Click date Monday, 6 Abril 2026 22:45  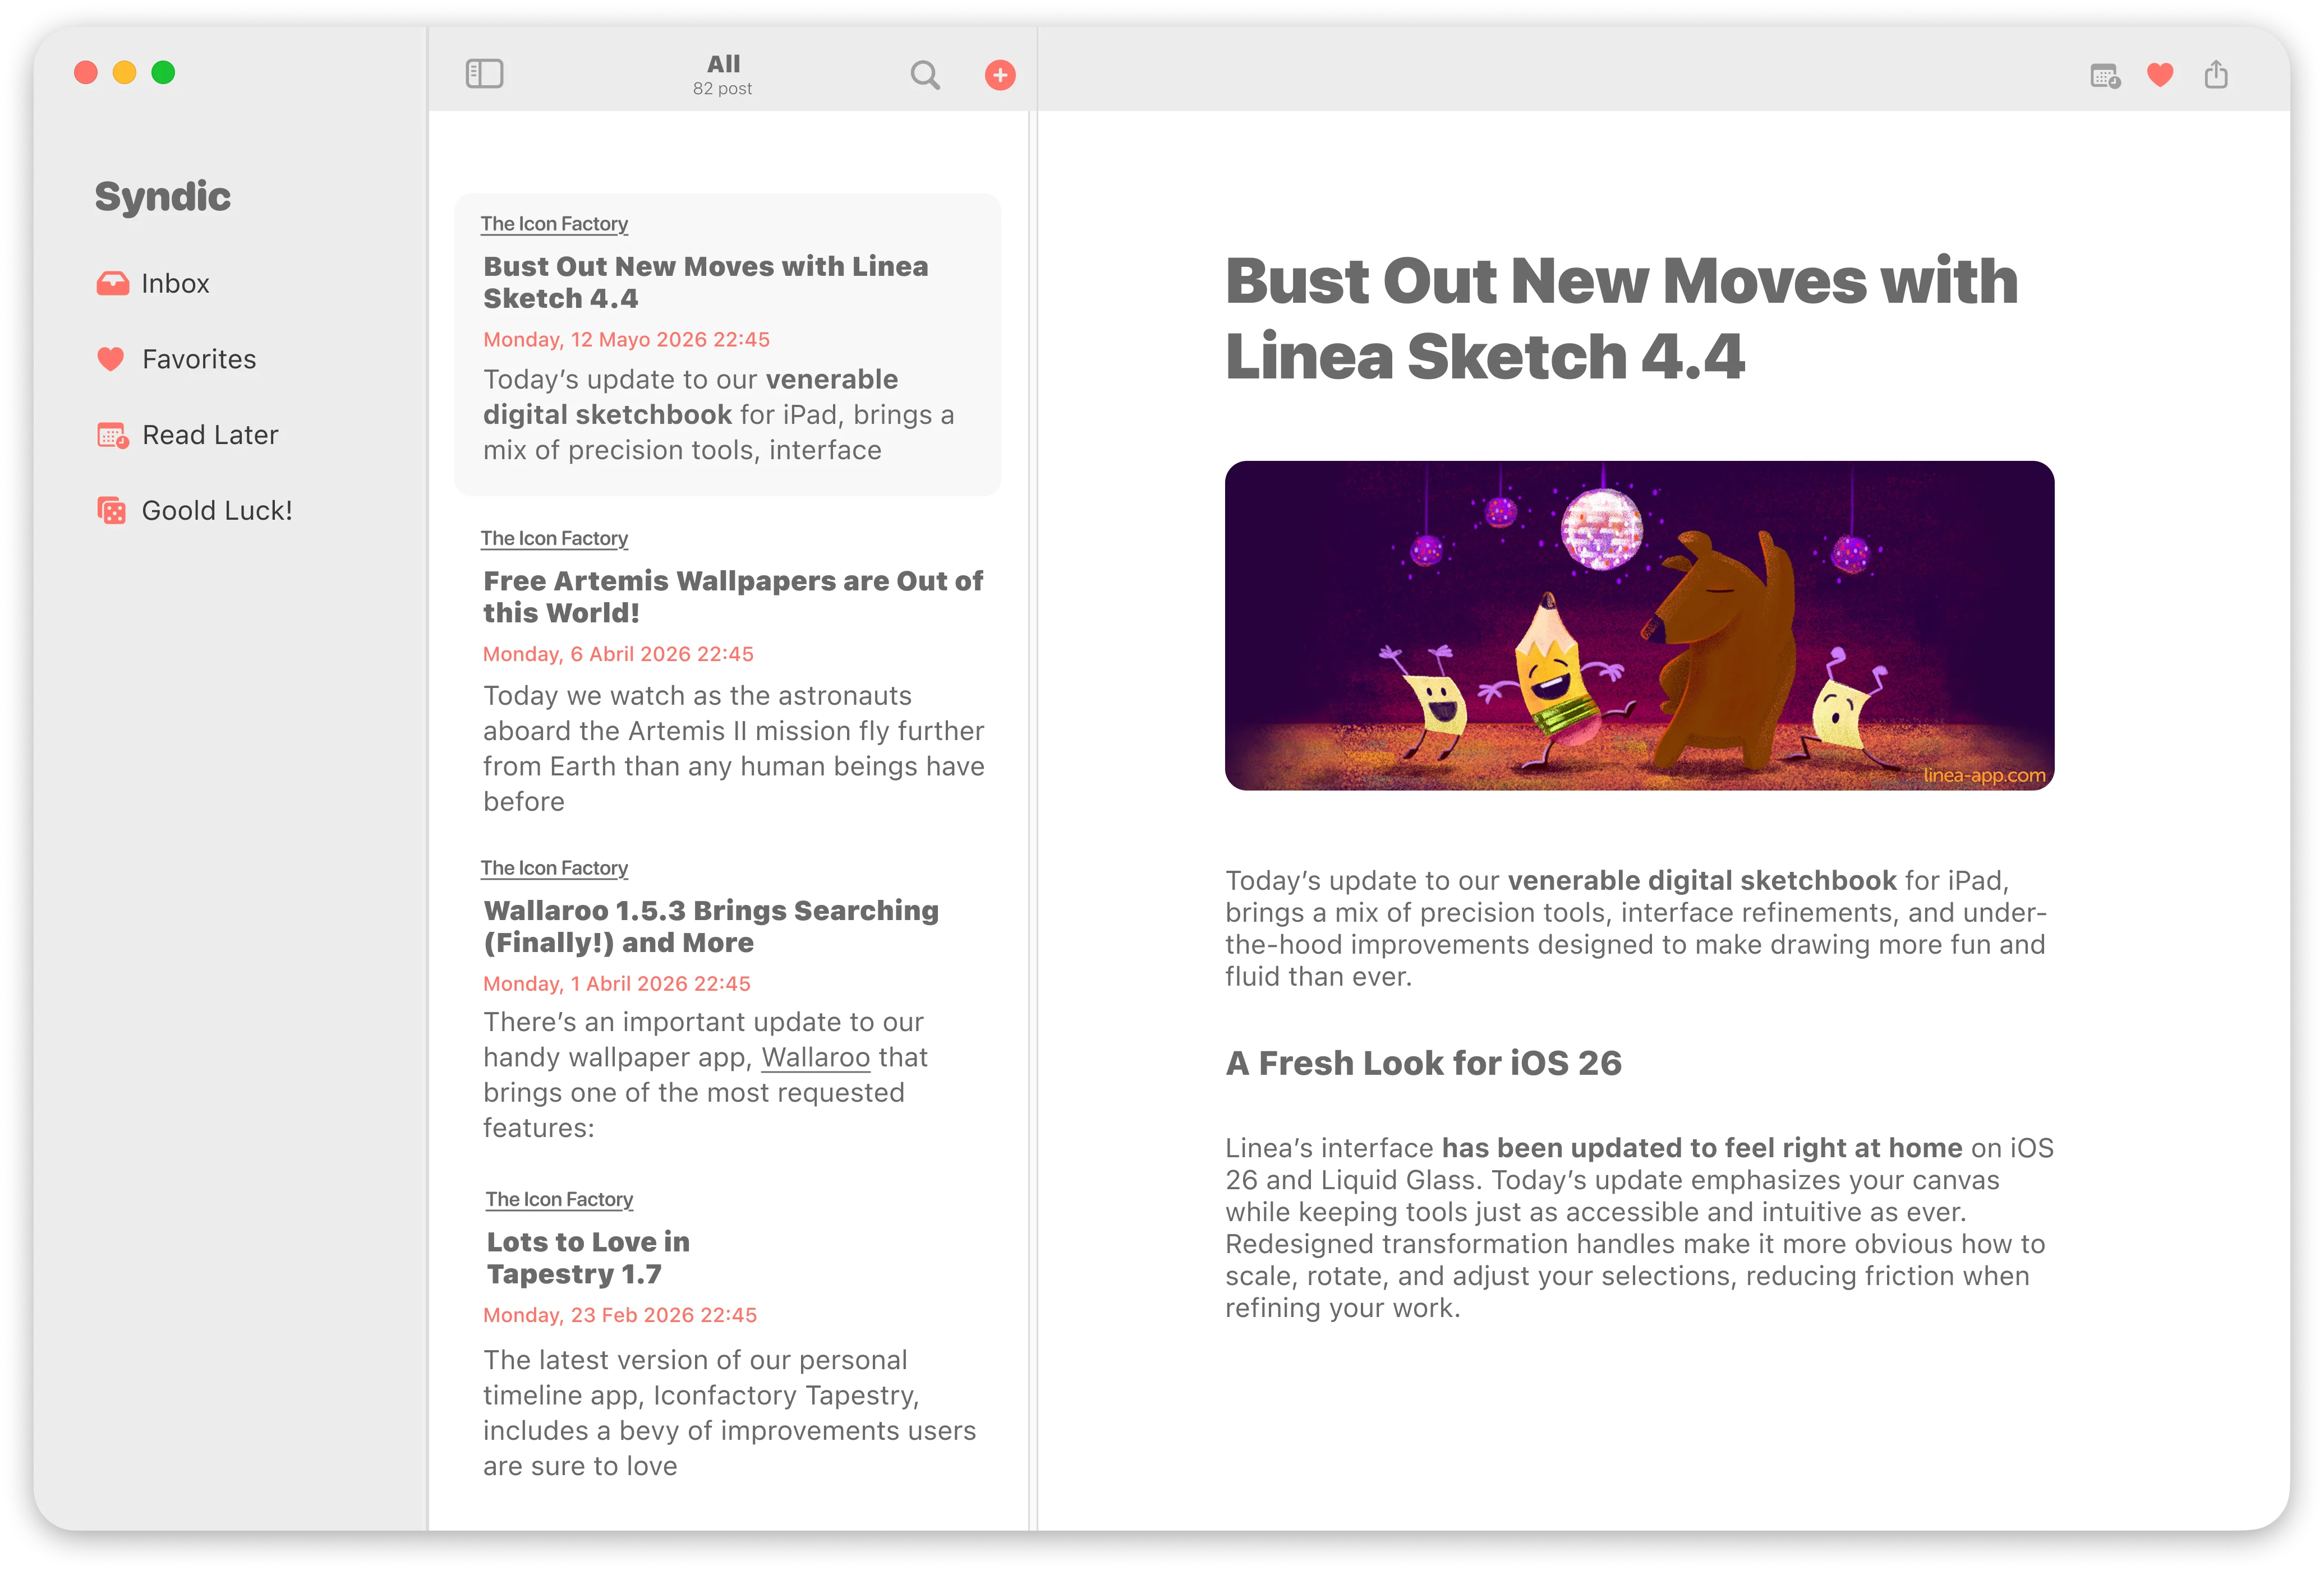tap(618, 655)
